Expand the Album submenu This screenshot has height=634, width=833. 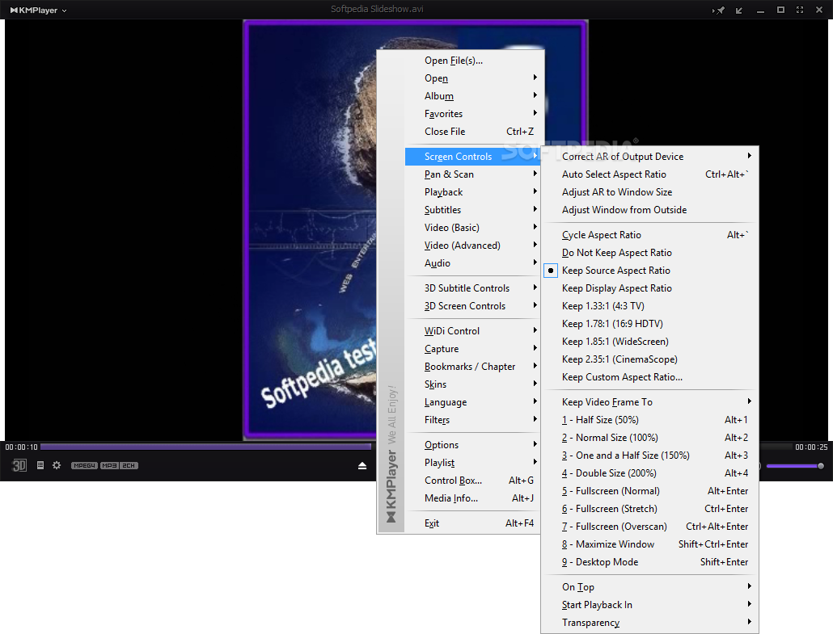tap(472, 96)
